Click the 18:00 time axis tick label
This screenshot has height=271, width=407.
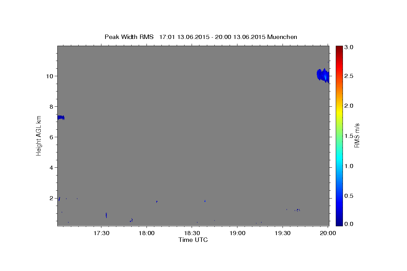[147, 233]
